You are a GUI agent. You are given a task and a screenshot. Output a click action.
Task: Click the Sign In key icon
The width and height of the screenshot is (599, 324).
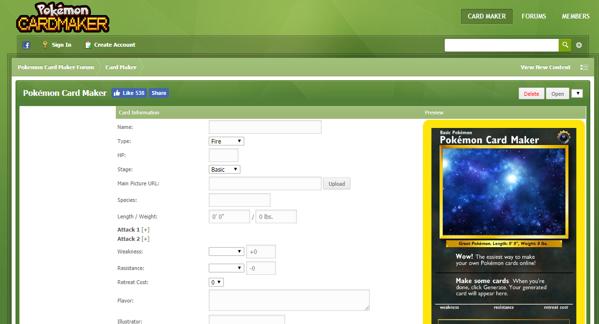(x=45, y=45)
